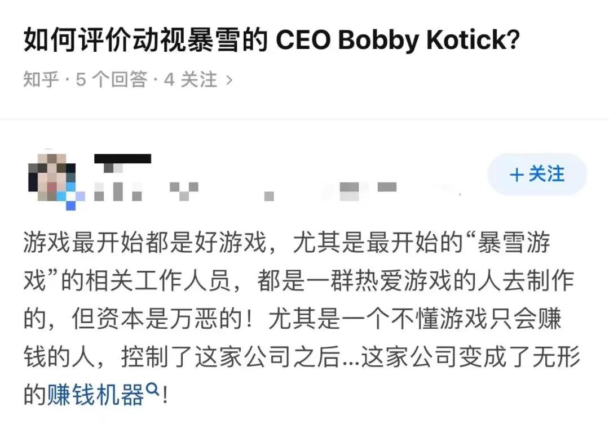The height and width of the screenshot is (429, 609).
Task: Open the 赚钱机器 highlighted keyword link
Action: click(96, 395)
